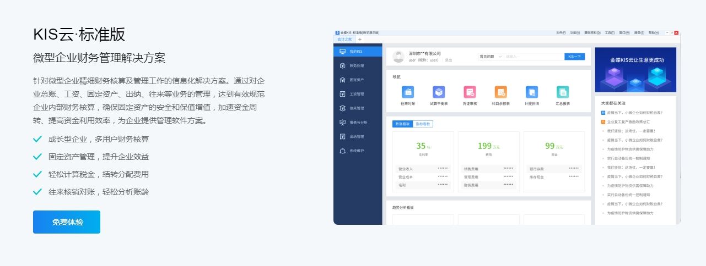
Task: Open the 汇总报表 navigation icon
Action: coord(563,92)
